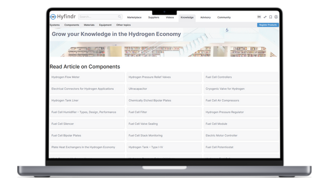Go to the Suppliers menu item

[x=154, y=17]
